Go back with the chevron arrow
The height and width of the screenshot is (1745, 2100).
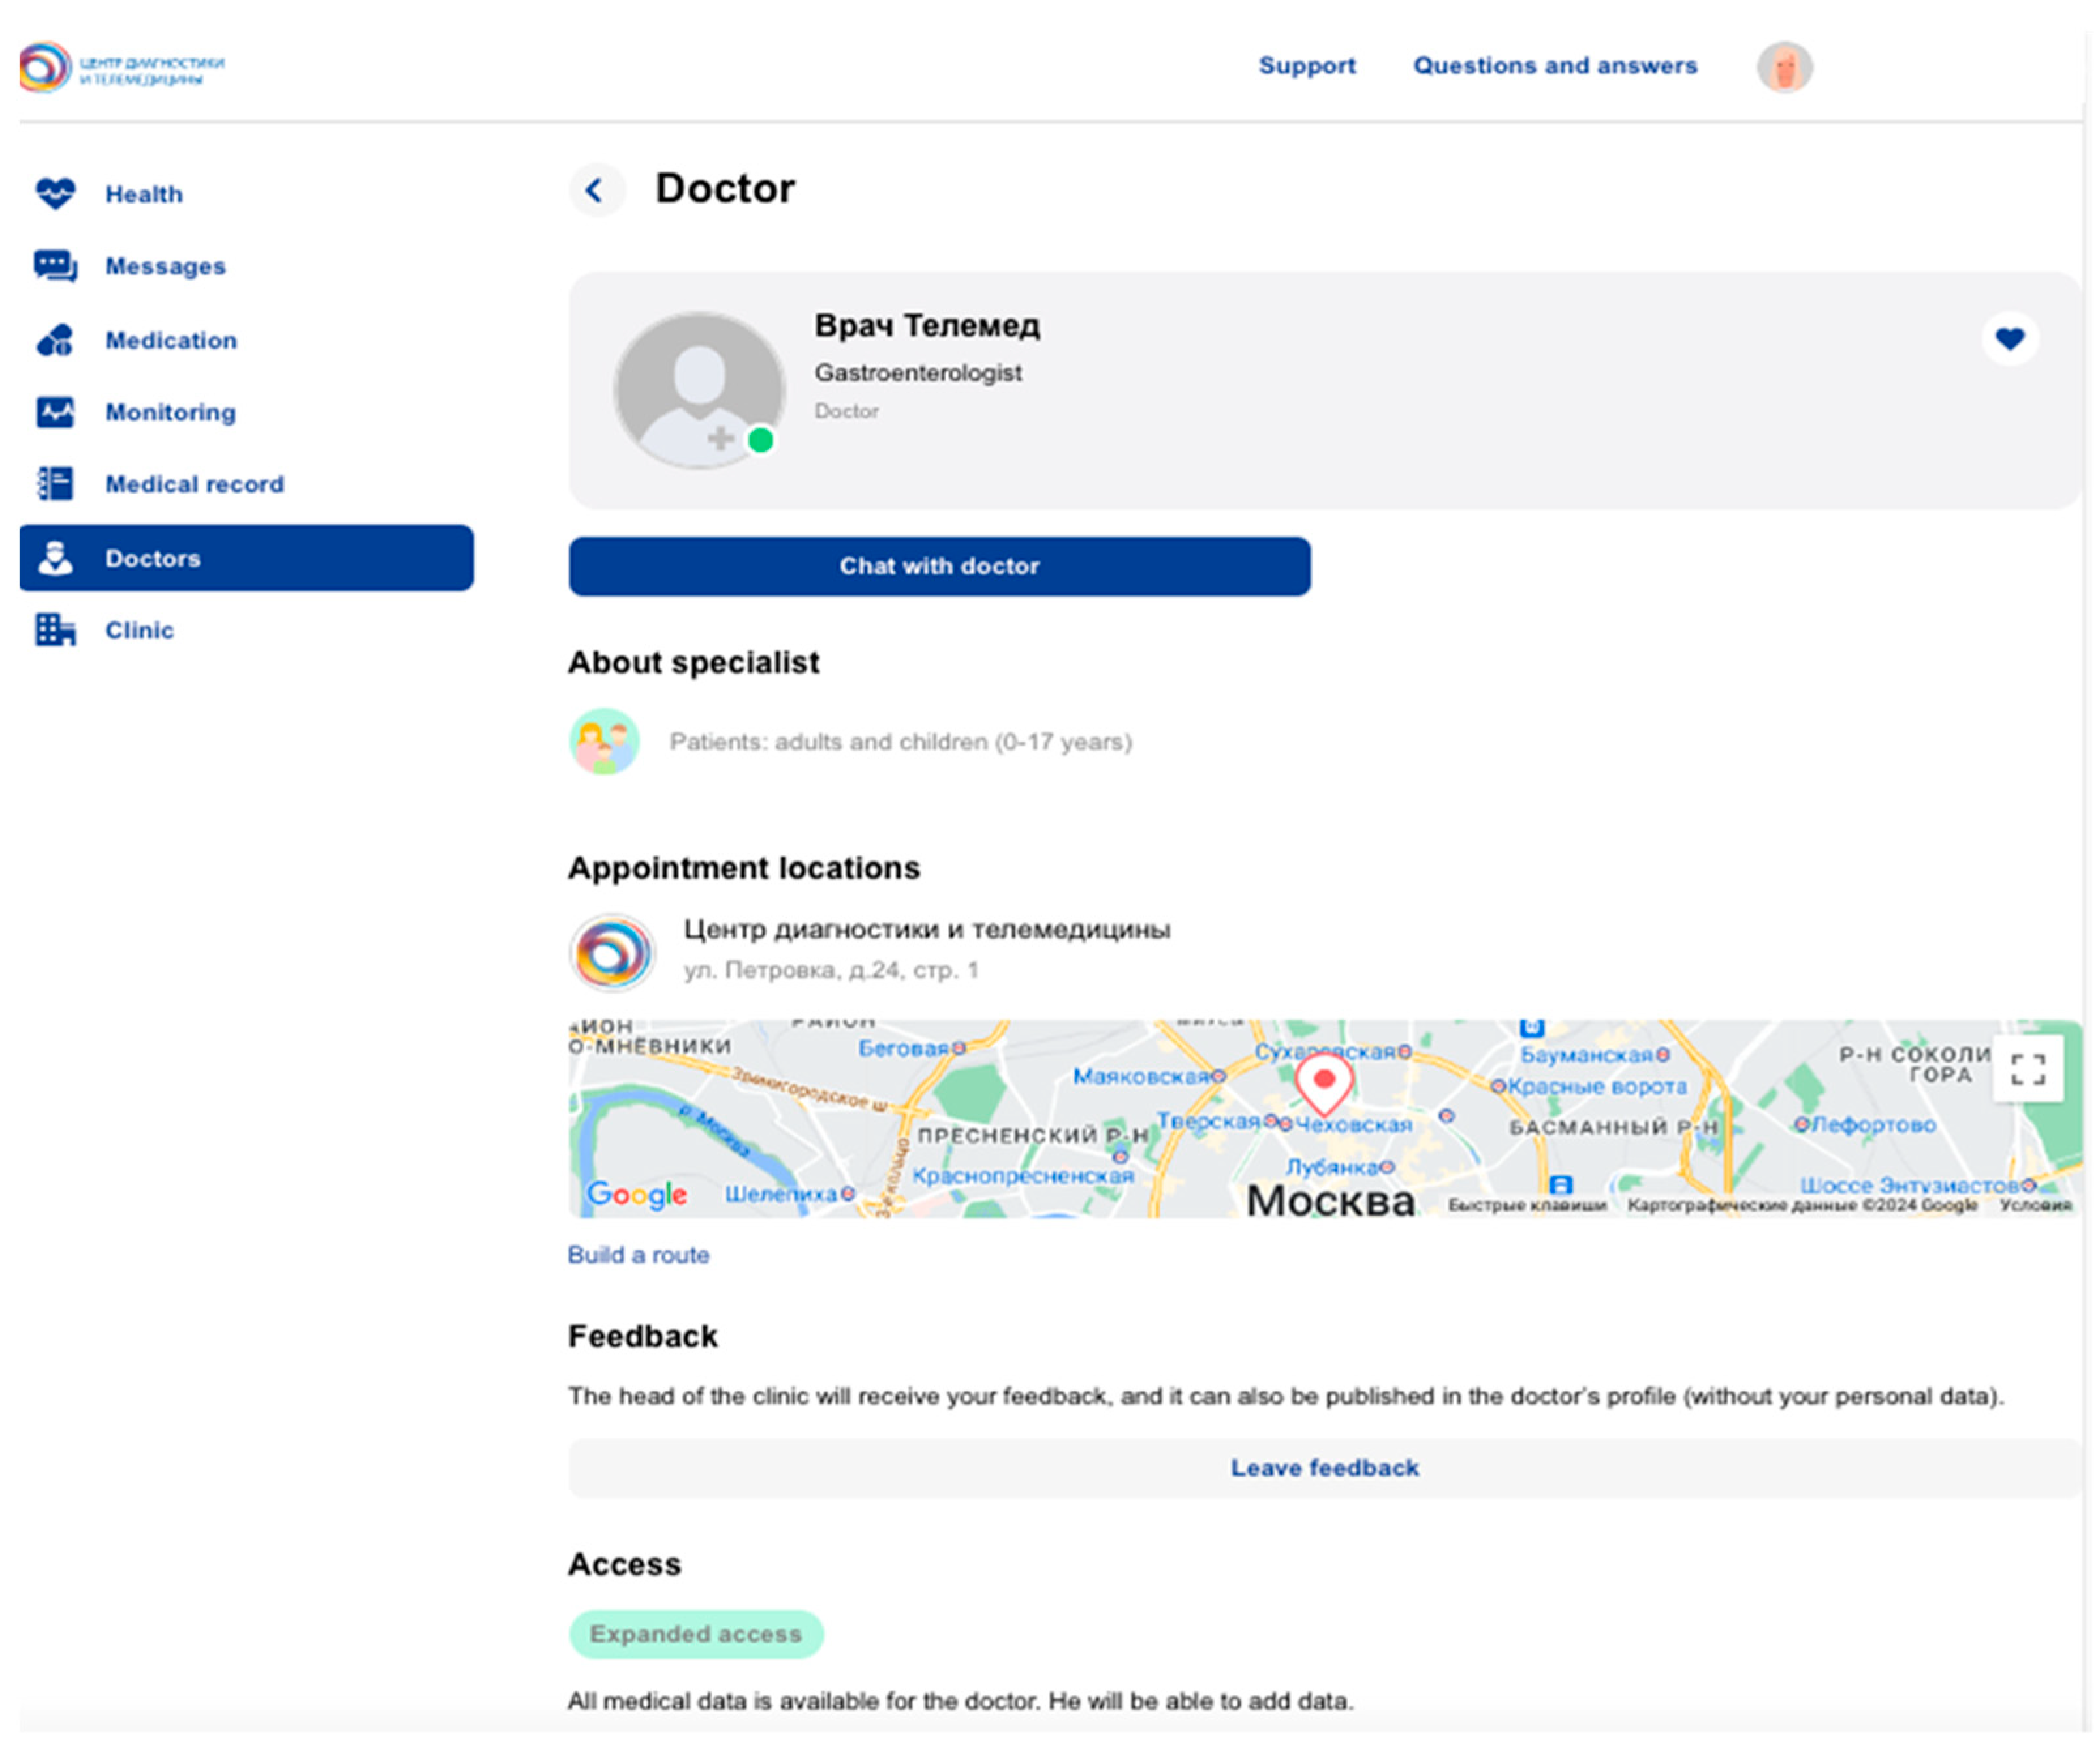(x=596, y=190)
